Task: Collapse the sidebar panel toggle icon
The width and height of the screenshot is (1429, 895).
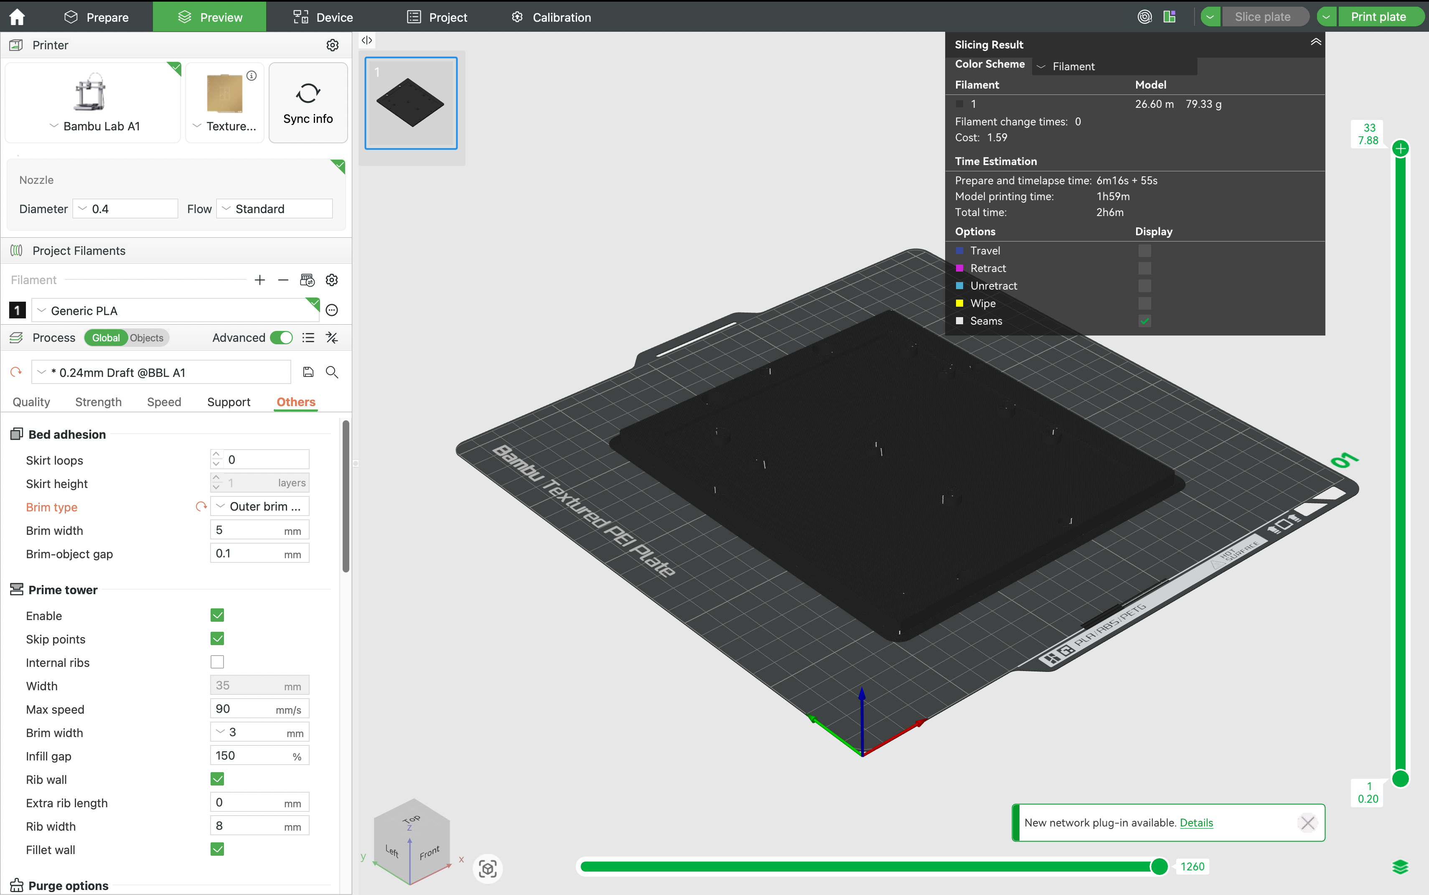Action: pyautogui.click(x=367, y=40)
